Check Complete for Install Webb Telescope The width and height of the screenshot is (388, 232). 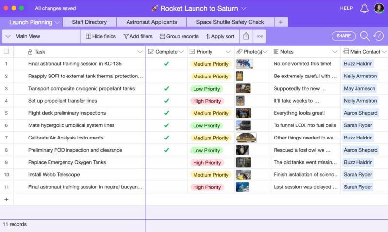166,175
